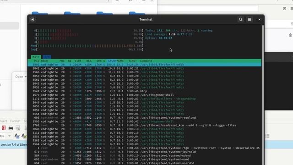Image resolution: width=293 pixels, height=165 pixels.
Task: Select systemd-udevd process row PID 584
Action: coord(145,155)
